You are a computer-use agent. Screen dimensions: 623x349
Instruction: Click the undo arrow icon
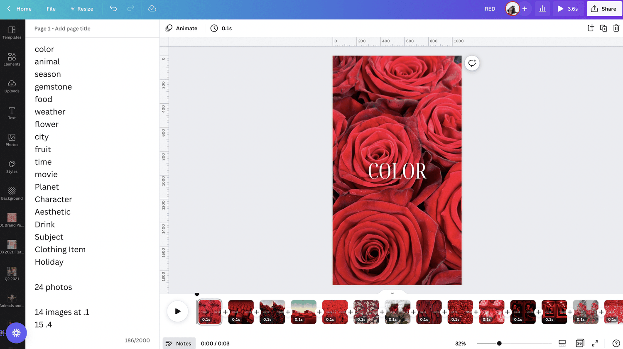coord(113,9)
